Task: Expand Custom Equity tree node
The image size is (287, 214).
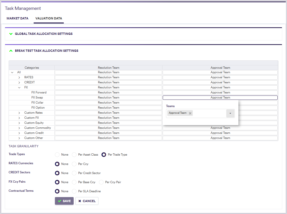Action: click(x=19, y=123)
